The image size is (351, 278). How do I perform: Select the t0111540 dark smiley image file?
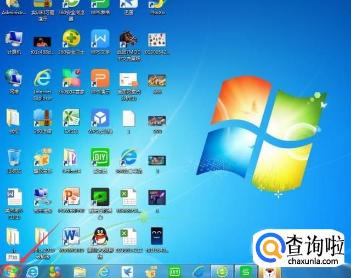pyautogui.click(x=157, y=240)
